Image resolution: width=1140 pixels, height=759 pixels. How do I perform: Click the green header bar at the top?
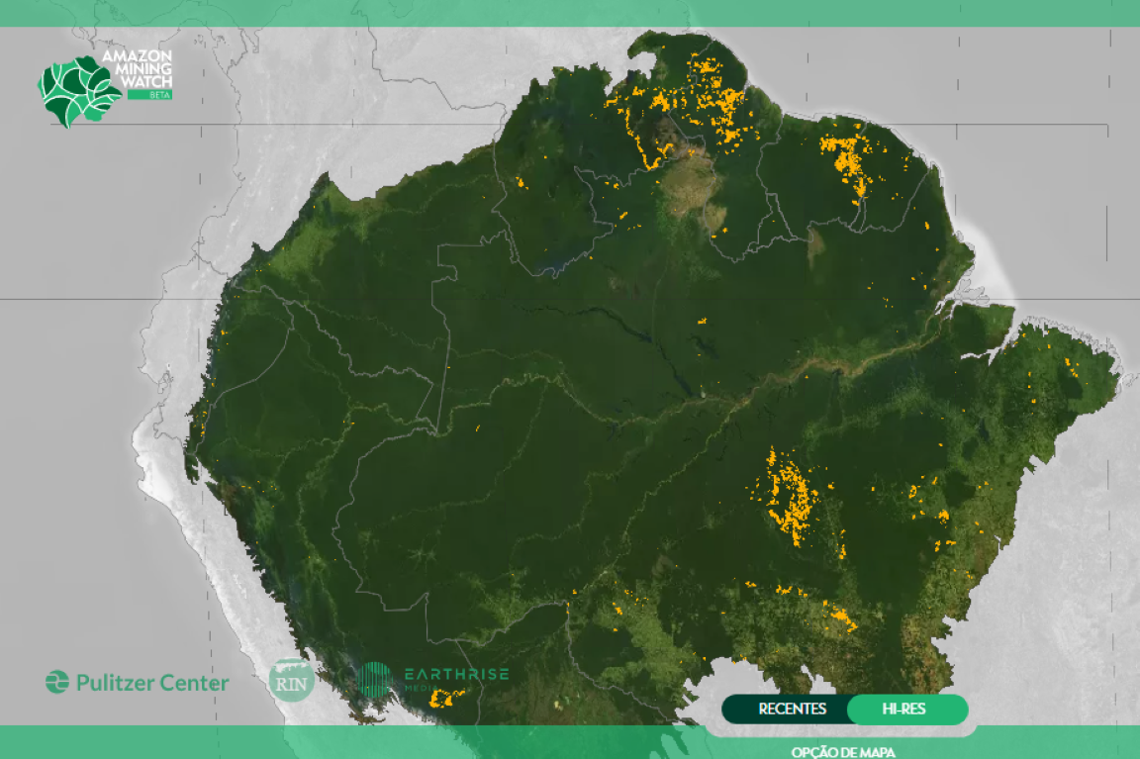(x=570, y=13)
